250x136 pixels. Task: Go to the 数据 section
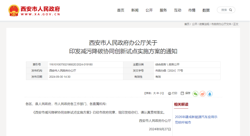coord(206,10)
